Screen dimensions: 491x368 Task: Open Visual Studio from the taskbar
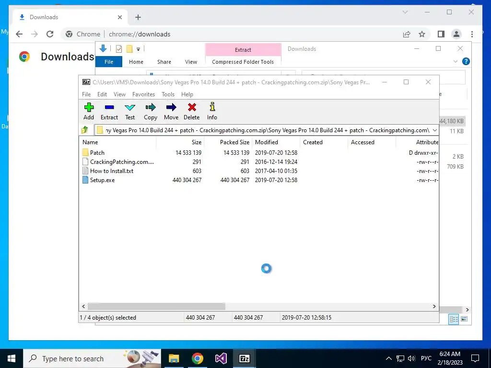pyautogui.click(x=221, y=358)
